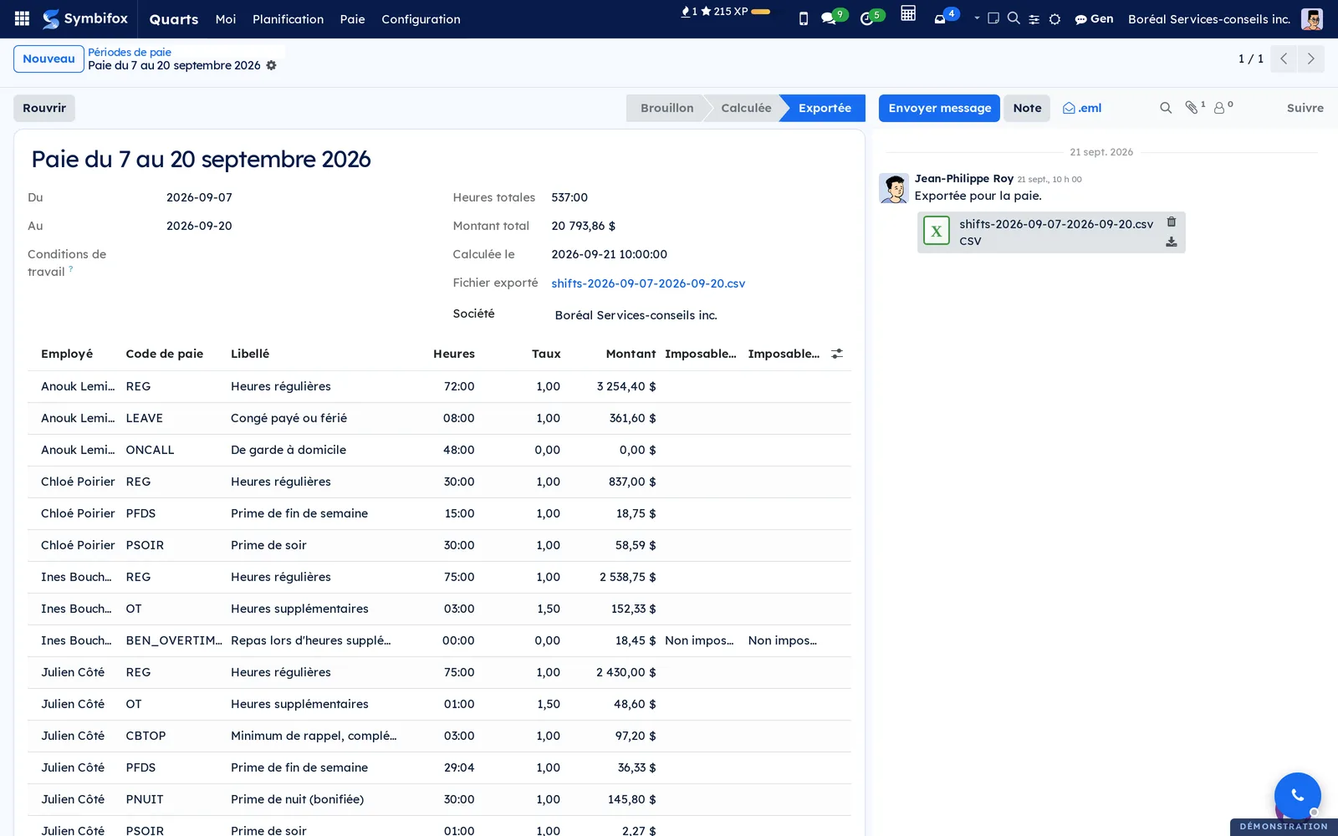Download the CSV attachment
Image resolution: width=1338 pixels, height=836 pixels.
pos(1172,242)
